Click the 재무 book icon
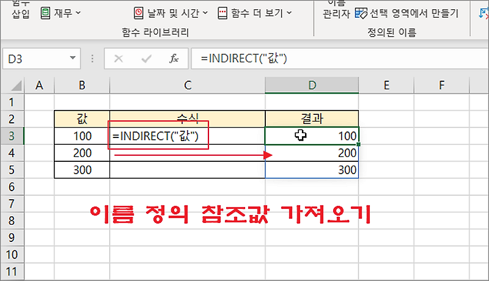This screenshot has height=281, width=489. pyautogui.click(x=45, y=13)
